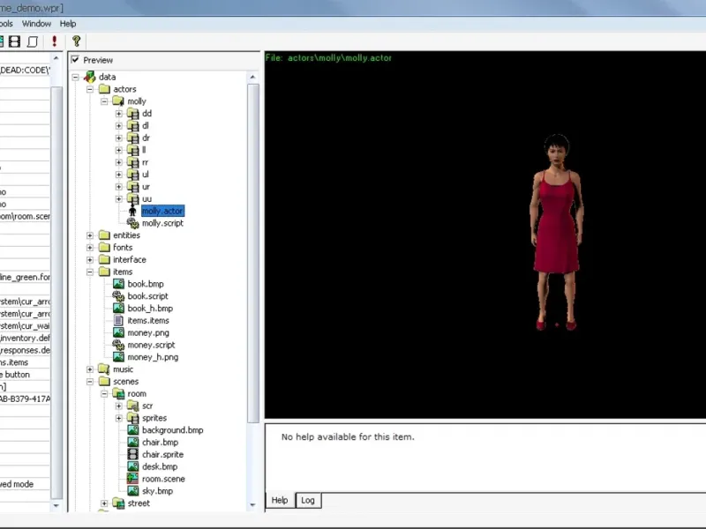The width and height of the screenshot is (706, 529).
Task: Select the scr folder under room
Action: click(x=147, y=406)
